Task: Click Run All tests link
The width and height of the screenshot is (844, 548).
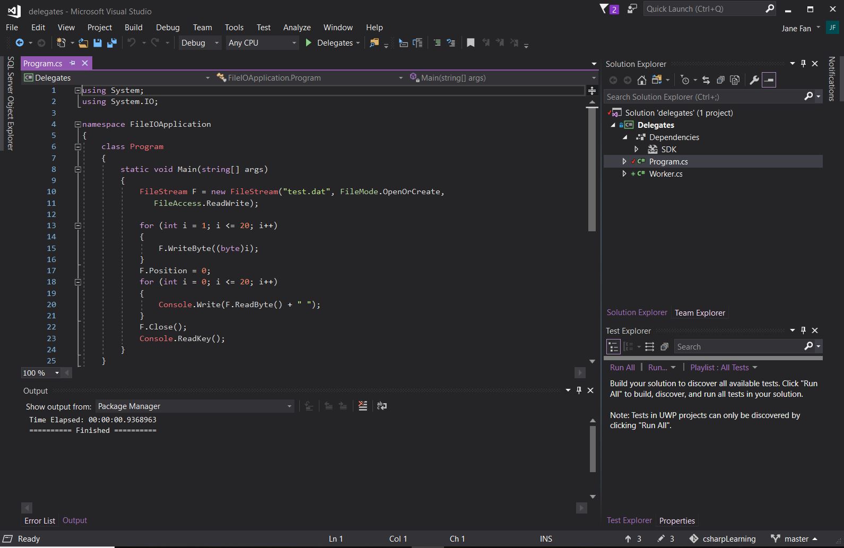Action: (622, 368)
